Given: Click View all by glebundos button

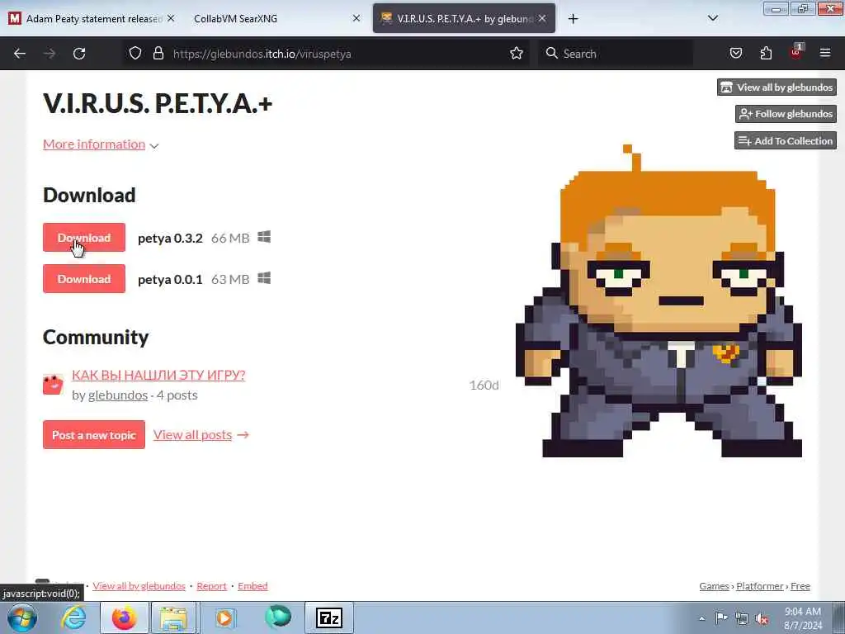Looking at the screenshot, I should [777, 88].
